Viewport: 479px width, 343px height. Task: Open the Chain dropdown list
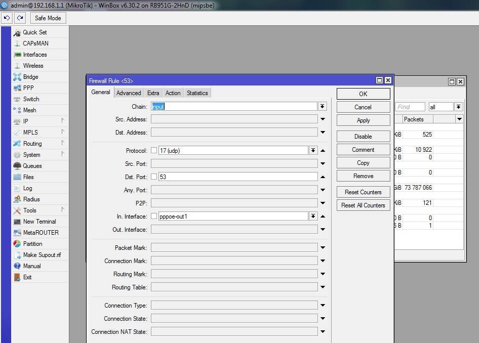(x=323, y=106)
